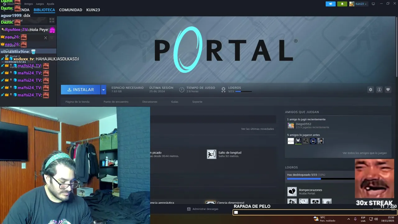Open the notifications bell button
The height and width of the screenshot is (224, 398).
click(x=342, y=4)
